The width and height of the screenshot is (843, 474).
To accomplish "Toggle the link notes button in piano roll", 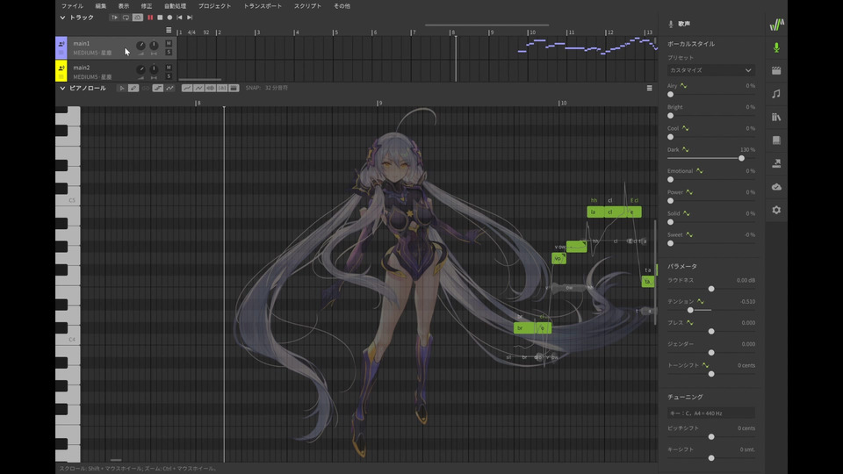I will [146, 88].
